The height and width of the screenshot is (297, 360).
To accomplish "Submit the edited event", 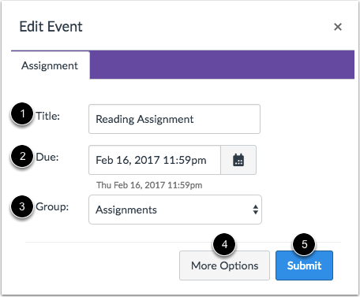I will [x=304, y=265].
